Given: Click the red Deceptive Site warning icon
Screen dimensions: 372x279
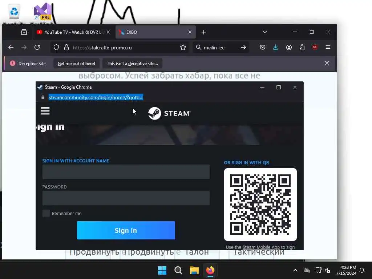Looking at the screenshot, I should tap(13, 63).
